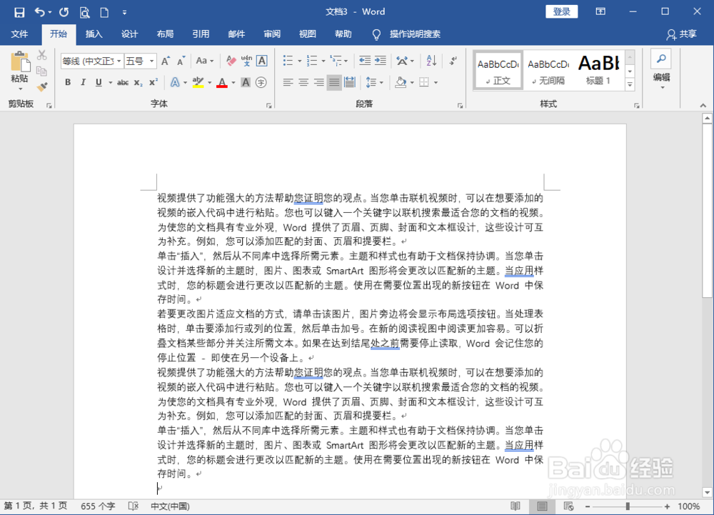
Task: Show or hide paragraph marks
Action: (x=453, y=61)
